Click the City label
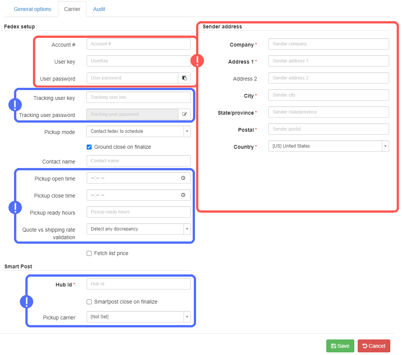402x355 pixels. click(249, 96)
